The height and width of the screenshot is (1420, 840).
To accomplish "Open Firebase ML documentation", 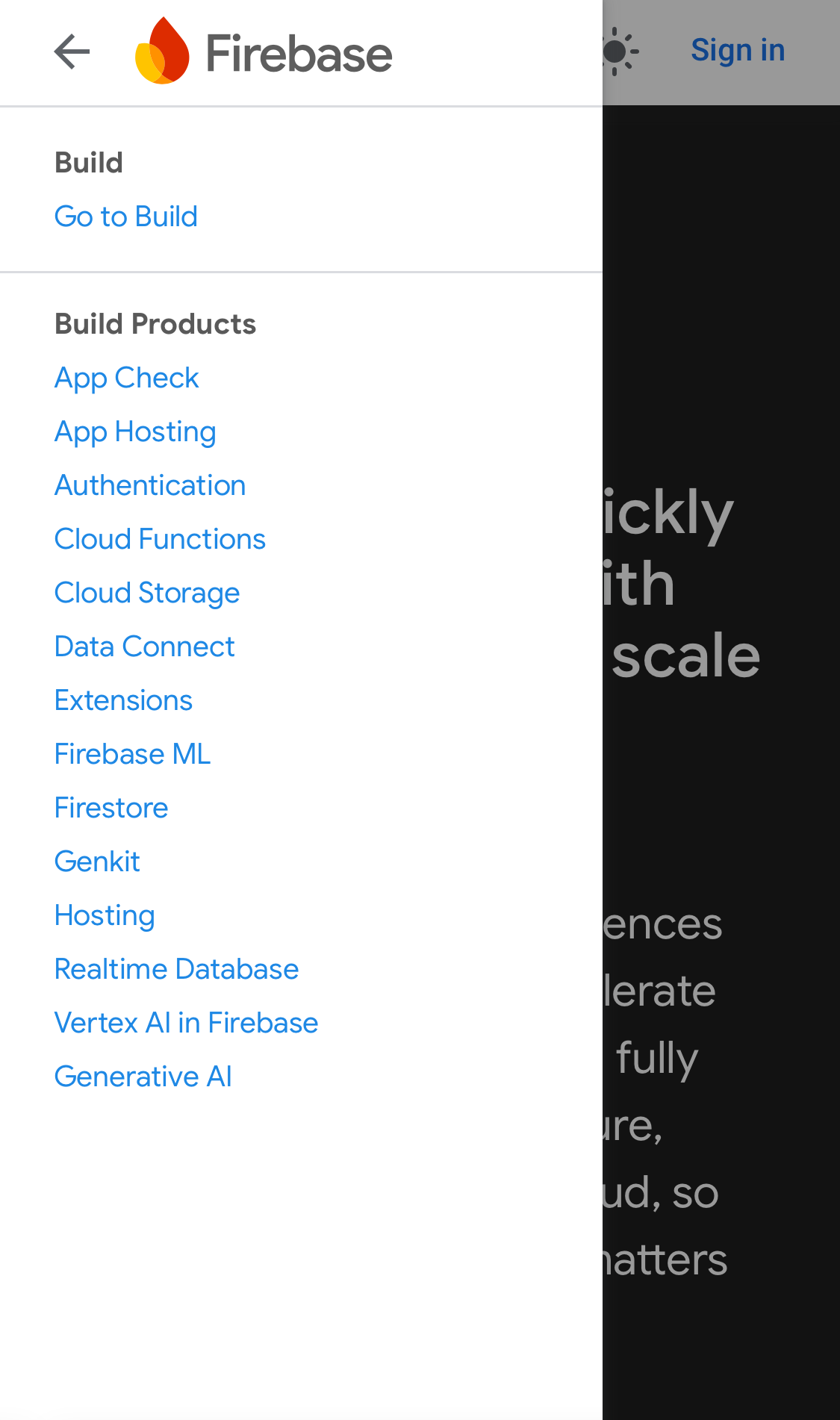I will (132, 754).
